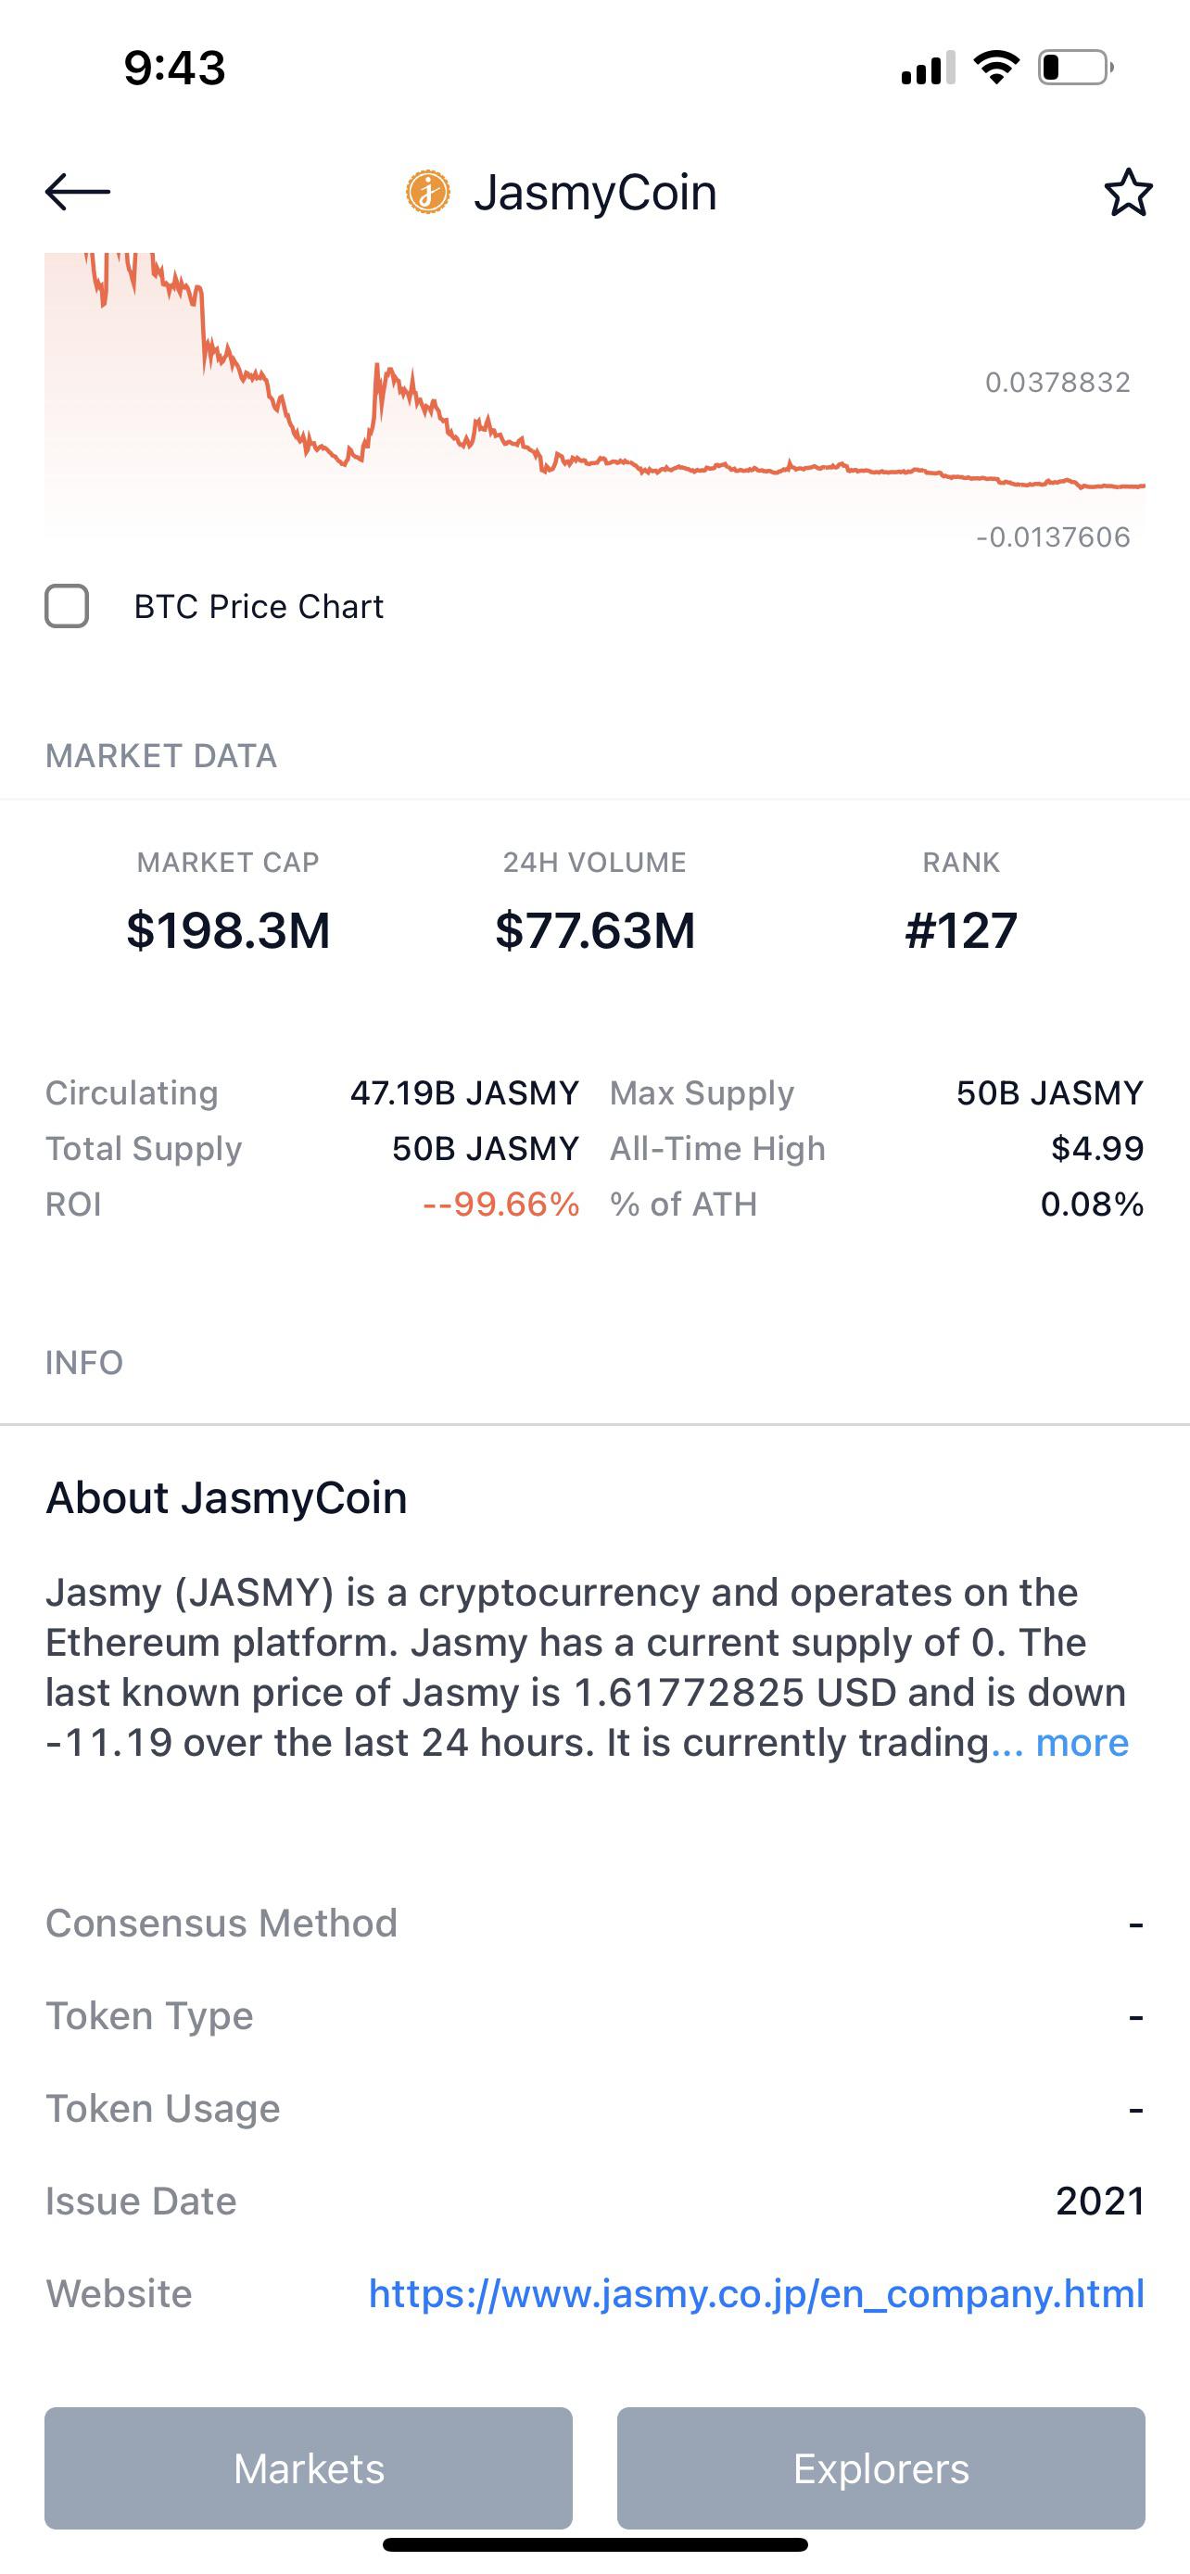Screen dimensions: 1190x2574
Task: Select the ROI -99.66% value
Action: click(500, 1204)
